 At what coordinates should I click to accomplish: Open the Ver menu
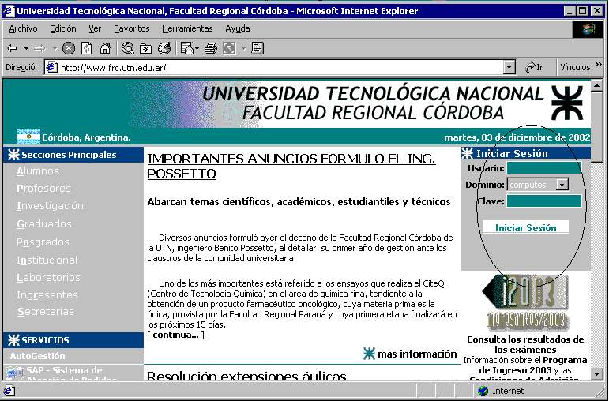click(x=95, y=28)
